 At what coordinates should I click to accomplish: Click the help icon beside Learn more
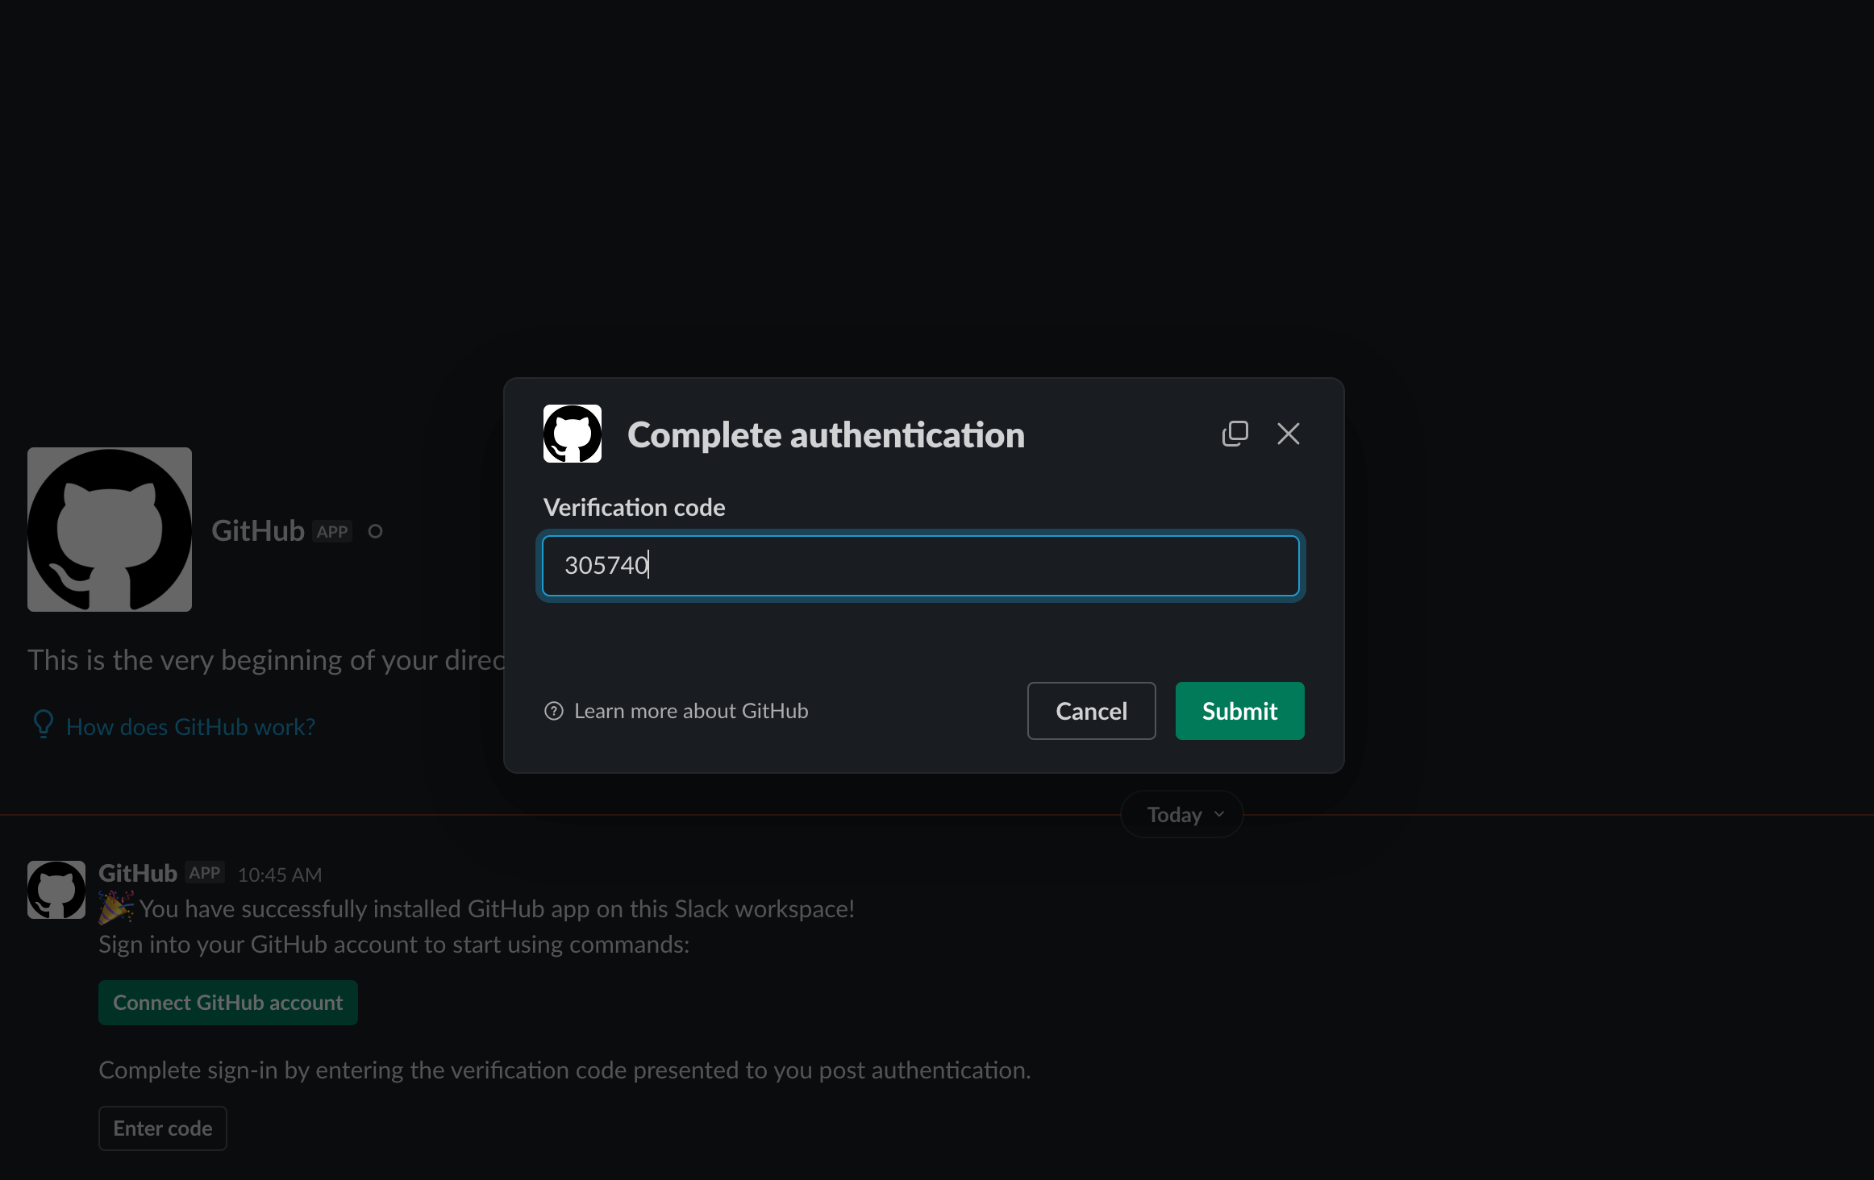coord(554,711)
